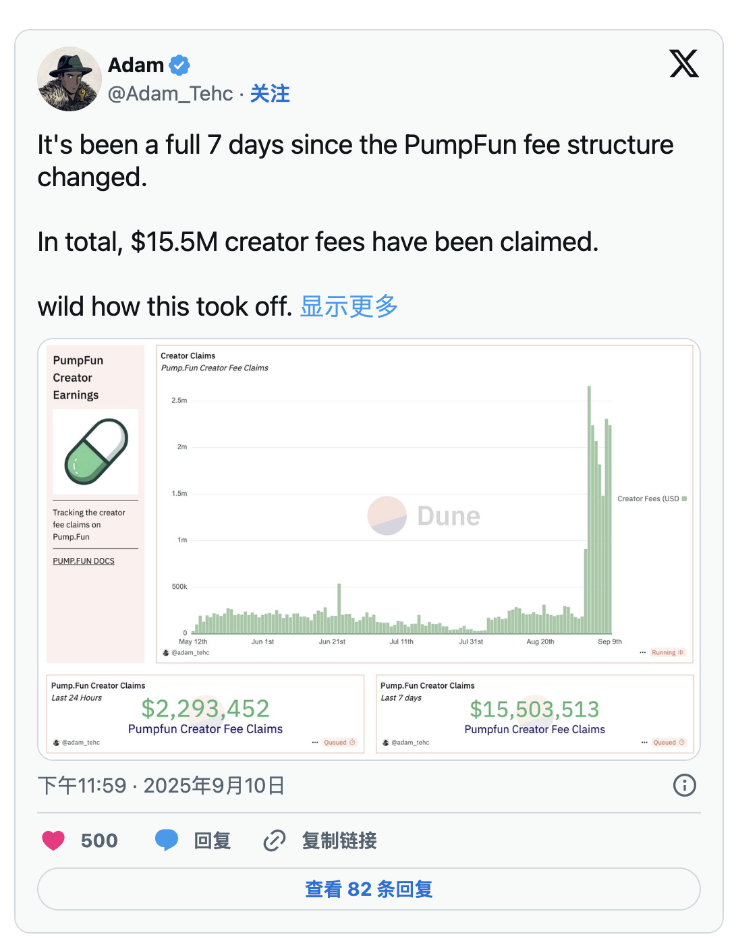734x943 pixels.
Task: Click the red heart like icon
Action: point(53,840)
